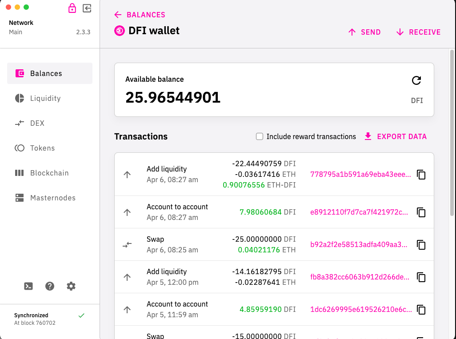Open transaction link 778795a1b591a69eba43eee...
This screenshot has width=456, height=339.
pyautogui.click(x=360, y=175)
